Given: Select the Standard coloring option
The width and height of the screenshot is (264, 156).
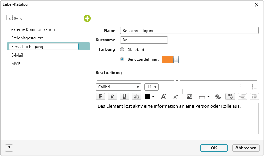Looking at the screenshot, I should point(122,49).
